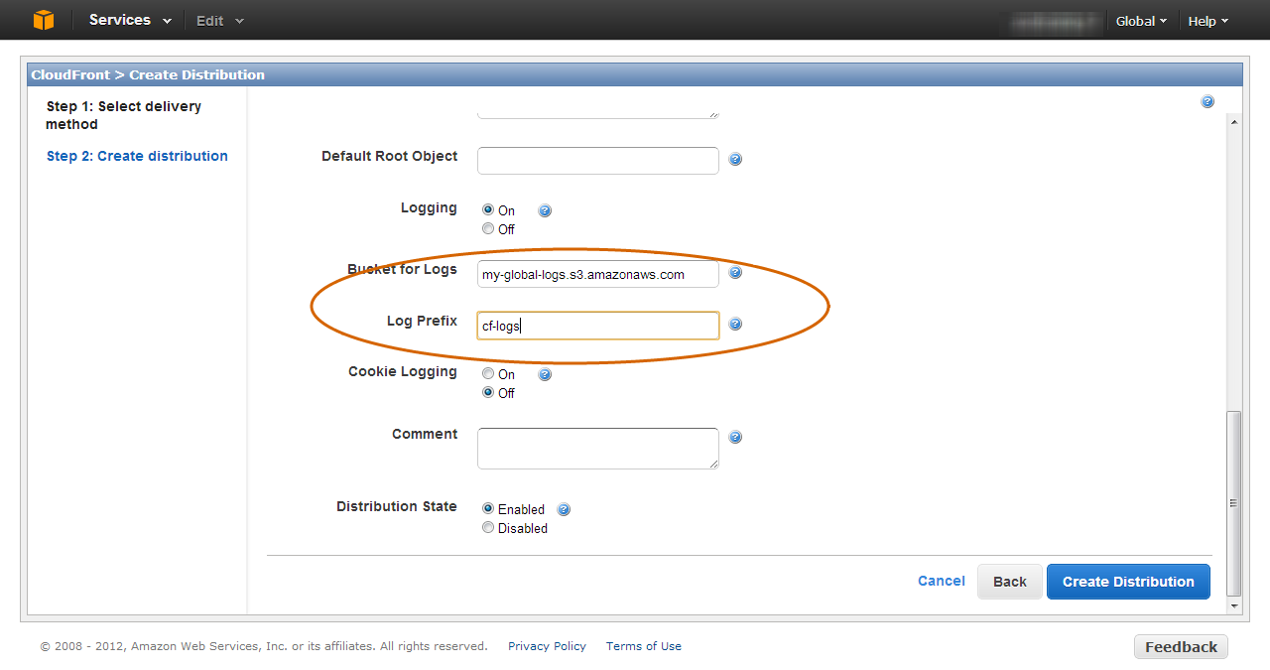Click the AWS orange cube logo
The image size is (1270, 670).
tap(44, 20)
